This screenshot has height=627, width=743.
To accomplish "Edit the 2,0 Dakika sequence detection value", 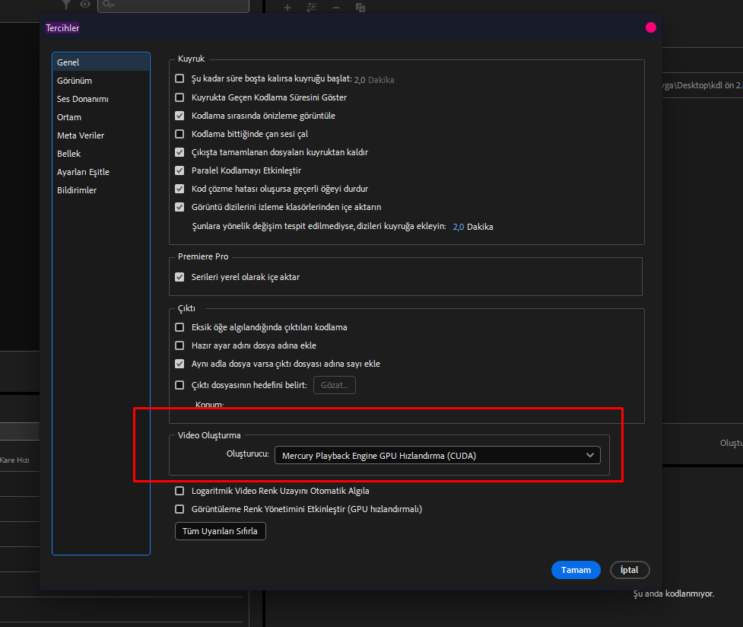I will 459,227.
